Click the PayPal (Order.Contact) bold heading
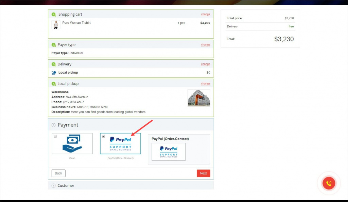The height and width of the screenshot is (202, 348). (x=170, y=139)
